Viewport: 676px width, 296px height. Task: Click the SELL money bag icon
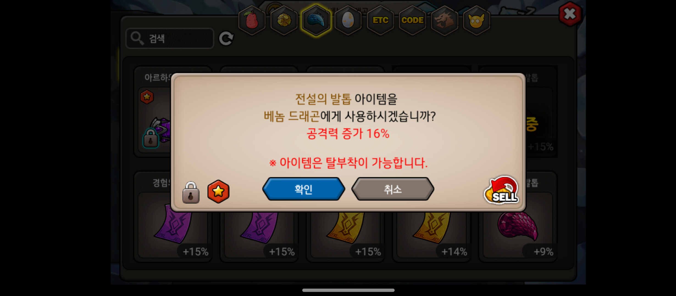pyautogui.click(x=501, y=190)
